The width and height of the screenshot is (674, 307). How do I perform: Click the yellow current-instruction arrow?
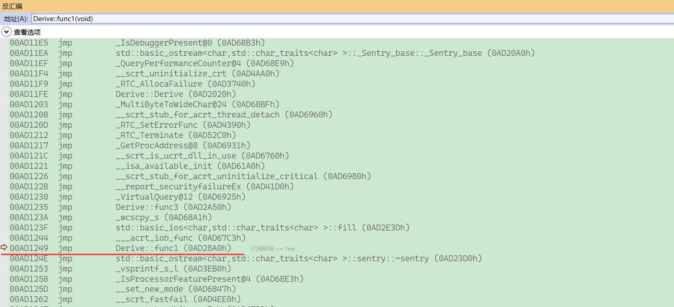(4, 247)
